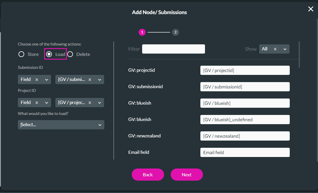Expand the Show All dropdown
This screenshot has width=318, height=193.
point(285,49)
